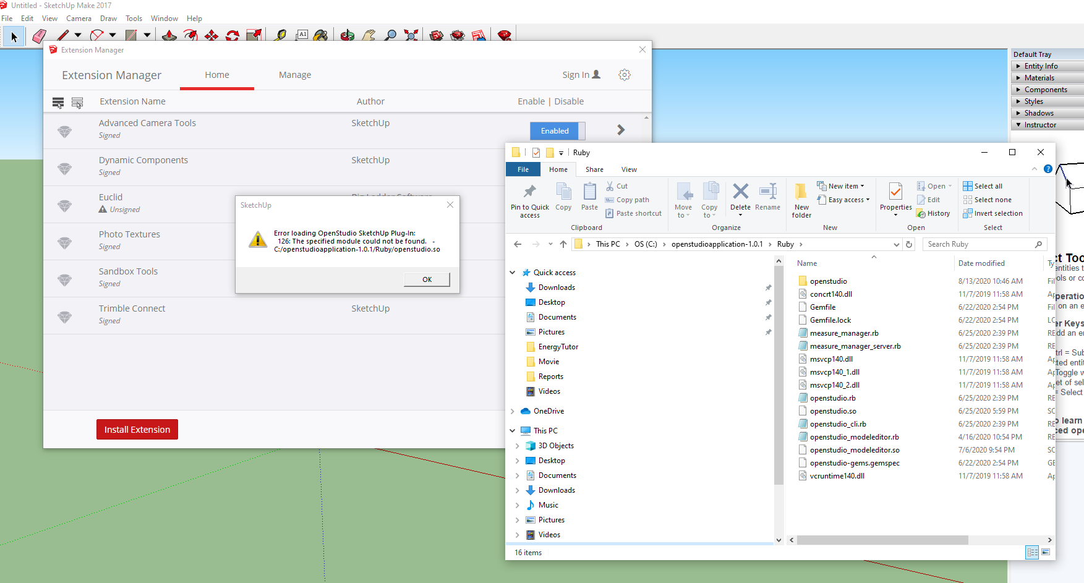Sort files by Date modified column

coord(981,263)
